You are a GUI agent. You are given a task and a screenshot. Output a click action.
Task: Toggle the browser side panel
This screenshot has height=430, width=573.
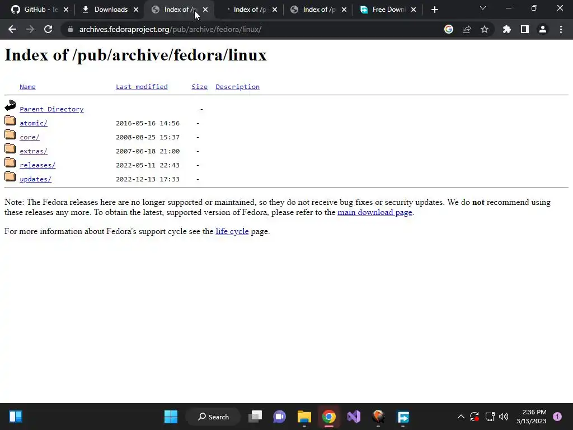click(525, 29)
